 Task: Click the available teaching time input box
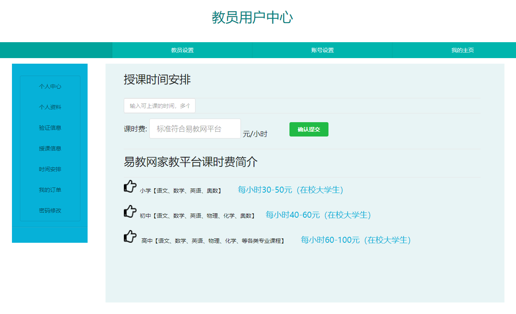coord(159,105)
